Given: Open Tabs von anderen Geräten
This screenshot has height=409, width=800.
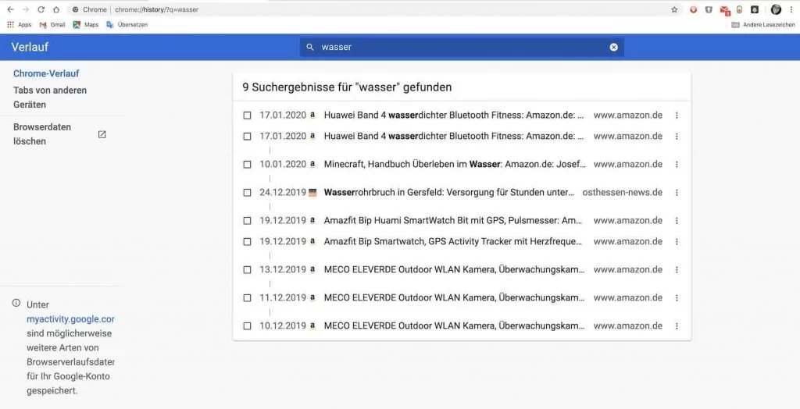Looking at the screenshot, I should 49,97.
